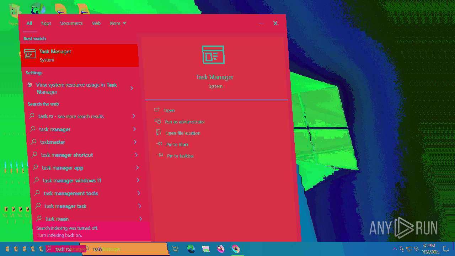Switch to the Apps search tab
This screenshot has height=256, width=455.
(46, 23)
